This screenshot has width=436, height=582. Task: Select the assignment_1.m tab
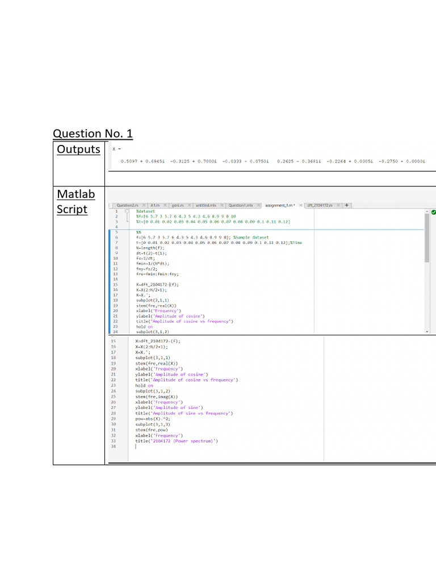[280, 205]
